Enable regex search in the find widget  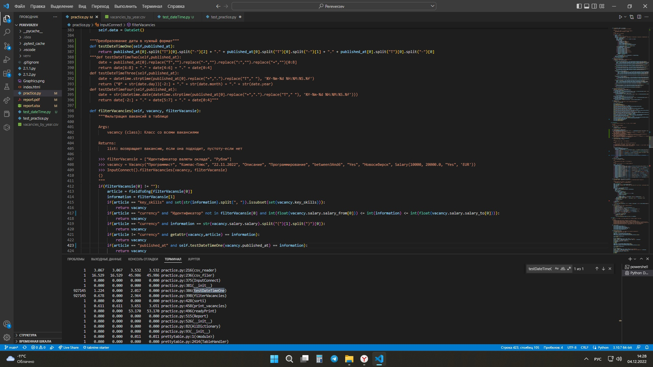(x=569, y=268)
